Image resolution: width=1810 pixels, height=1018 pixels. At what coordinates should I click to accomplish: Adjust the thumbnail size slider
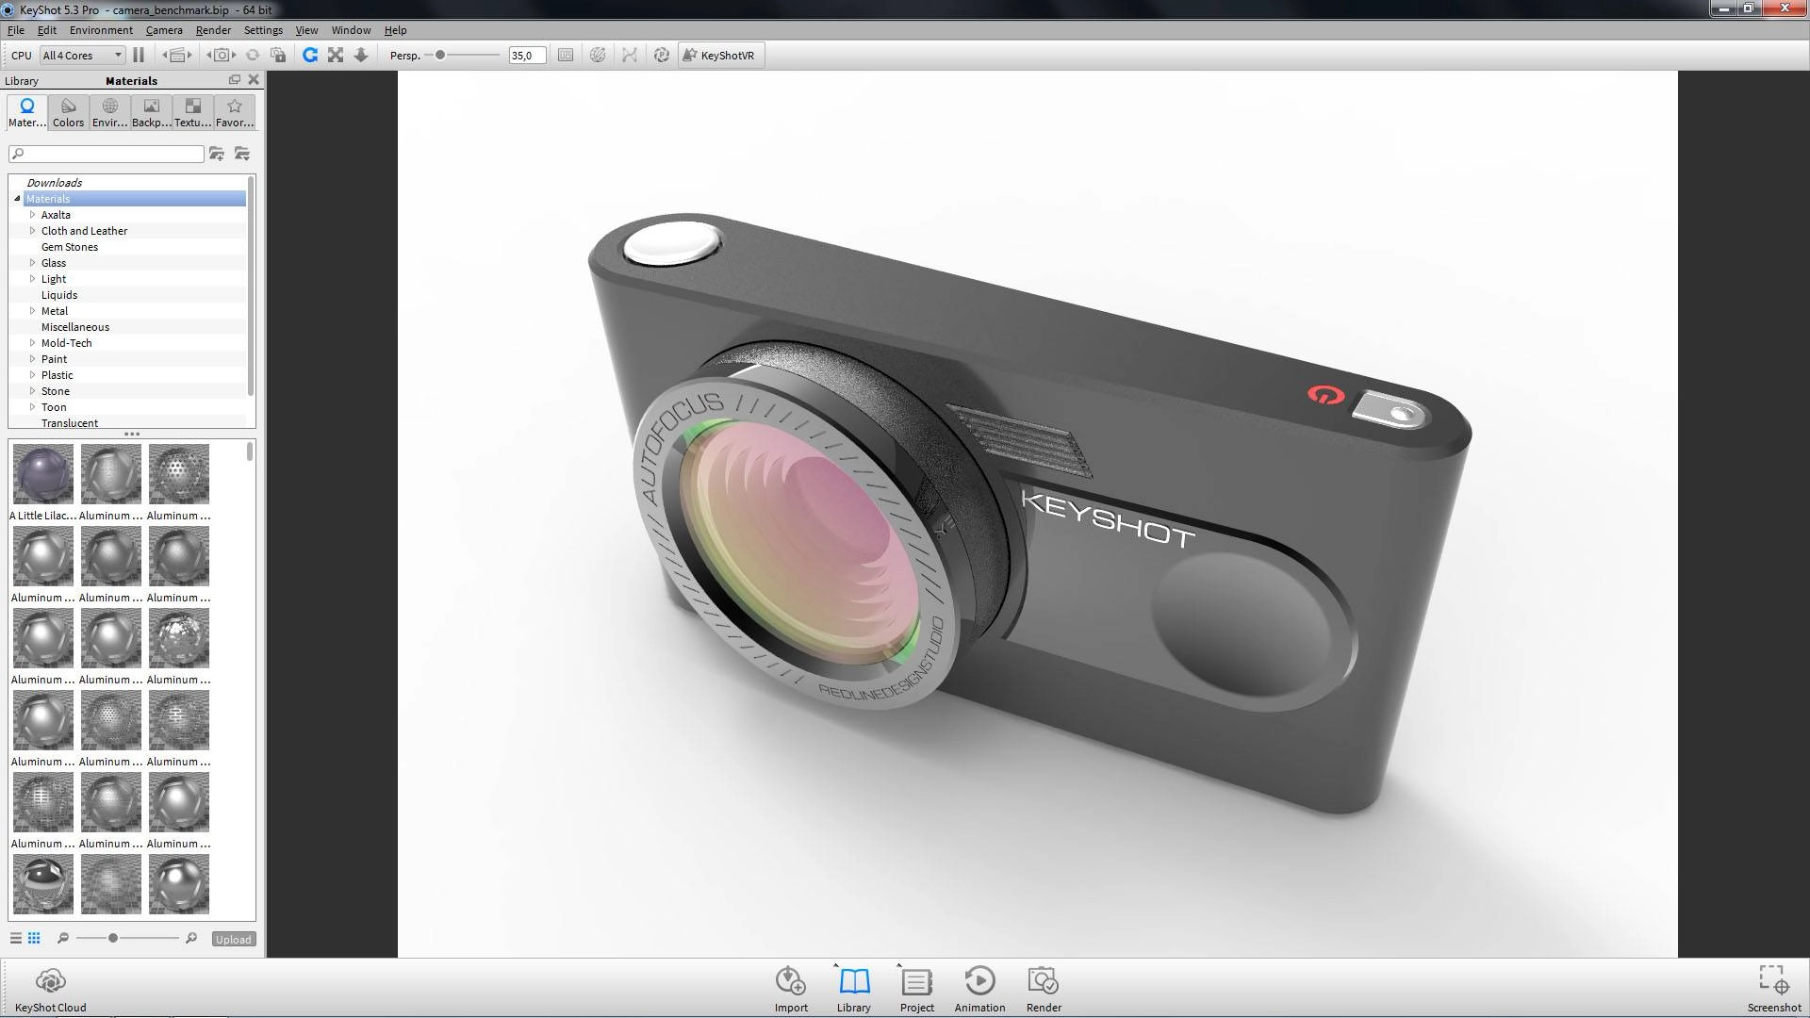[x=113, y=939]
